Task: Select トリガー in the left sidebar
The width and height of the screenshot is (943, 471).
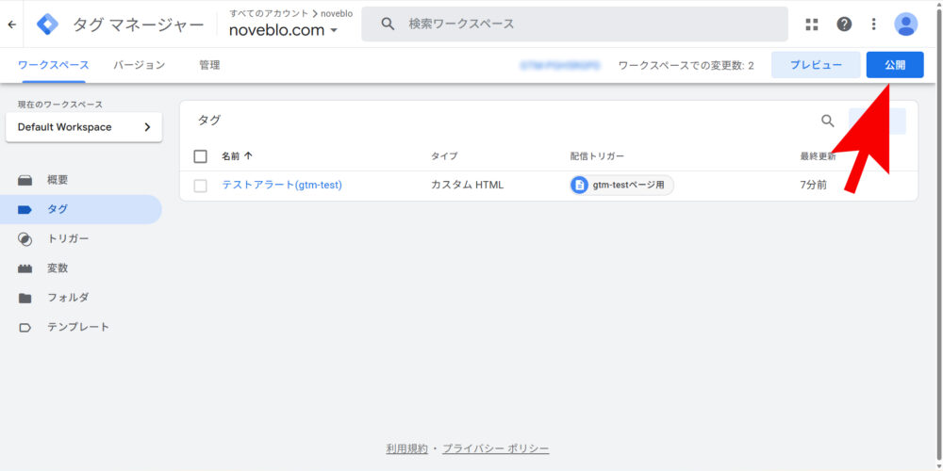Action: click(68, 239)
